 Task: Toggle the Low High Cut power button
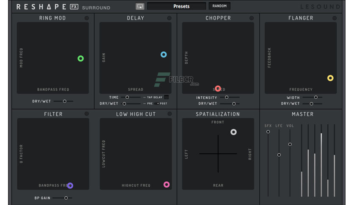point(169,114)
